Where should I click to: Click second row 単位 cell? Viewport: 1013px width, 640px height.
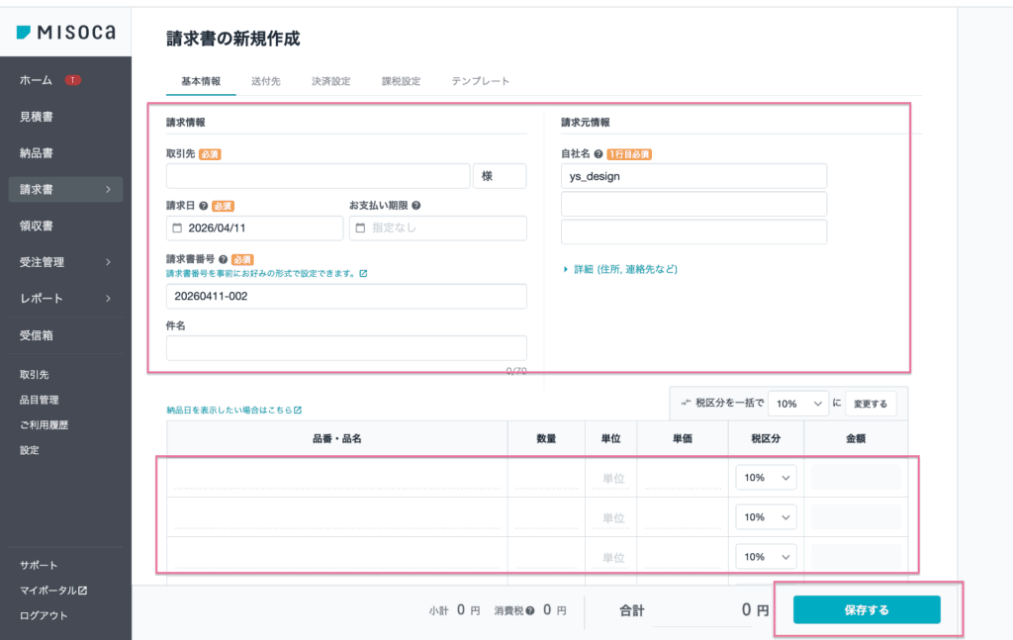pos(611,517)
